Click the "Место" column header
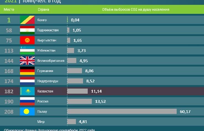Image resolution: width=204 pixels, height=131 pixels. click(x=9, y=10)
